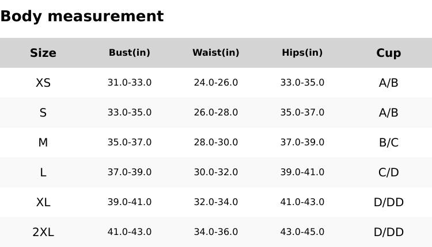The height and width of the screenshot is (247, 432).
Task: Click bust value 31.0-33.0 for XS
Action: (x=130, y=83)
